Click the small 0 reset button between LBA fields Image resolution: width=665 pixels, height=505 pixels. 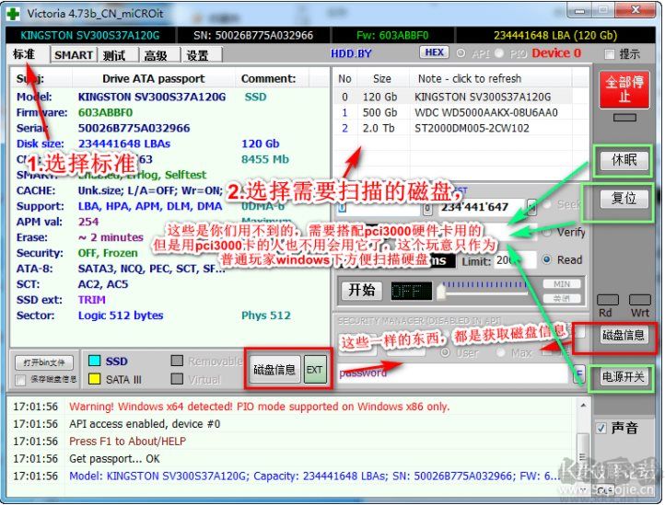click(427, 208)
